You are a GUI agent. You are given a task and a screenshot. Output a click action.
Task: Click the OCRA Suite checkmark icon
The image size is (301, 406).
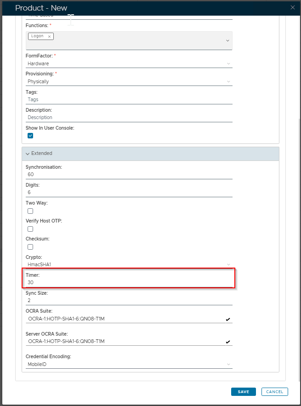[228, 319]
